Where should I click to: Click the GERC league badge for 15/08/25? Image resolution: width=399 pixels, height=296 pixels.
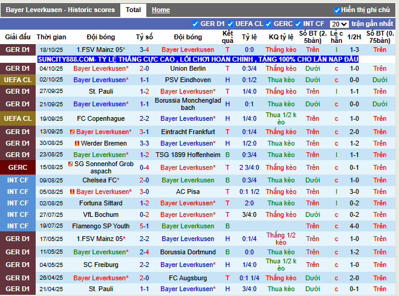click(x=18, y=167)
